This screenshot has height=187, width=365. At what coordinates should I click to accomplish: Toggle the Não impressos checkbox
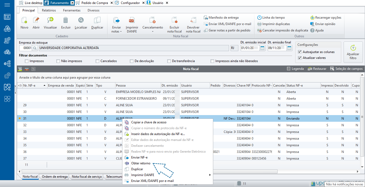(x=58, y=61)
